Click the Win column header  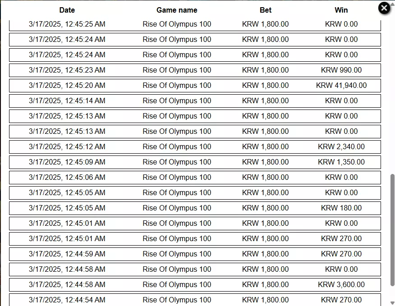(x=341, y=10)
